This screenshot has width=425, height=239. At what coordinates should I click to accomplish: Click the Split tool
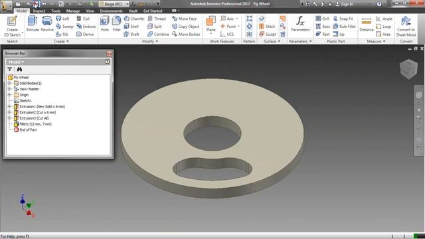point(155,27)
